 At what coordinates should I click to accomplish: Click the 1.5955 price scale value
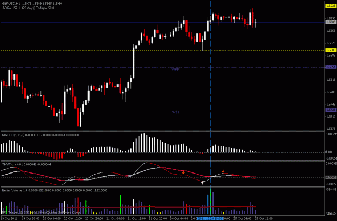[x=331, y=31]
